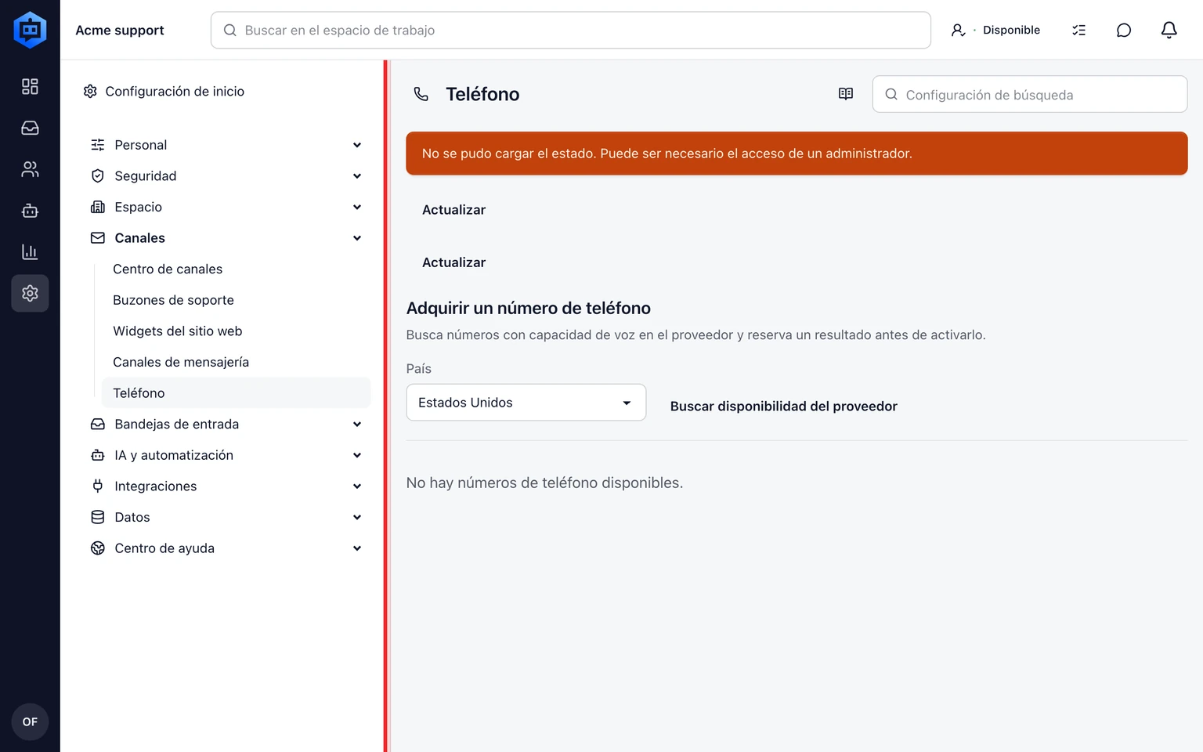Open the inbox tray icon in sidebar
This screenshot has height=752, width=1203.
tap(30, 128)
